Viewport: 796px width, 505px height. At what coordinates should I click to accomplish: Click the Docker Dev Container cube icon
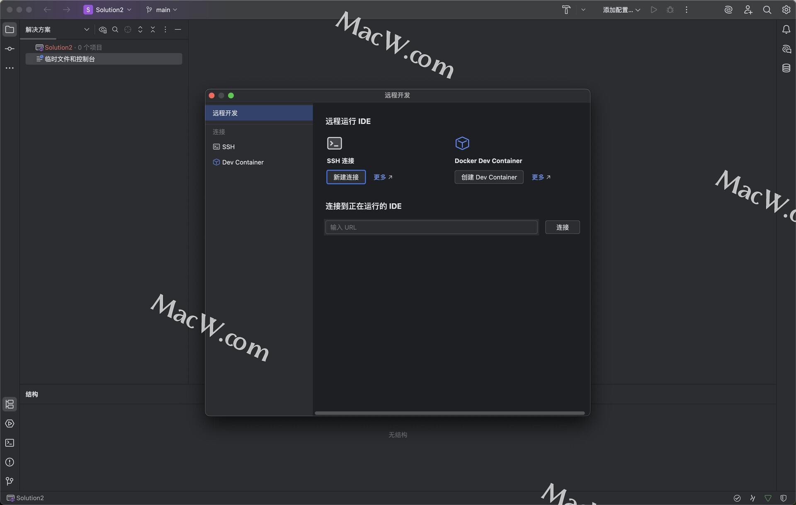[462, 143]
